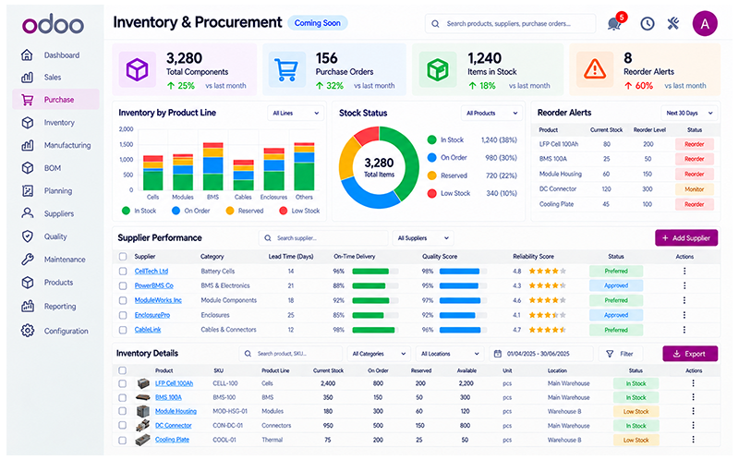The height and width of the screenshot is (460, 739).
Task: Click the On Order blue legend dot under bar chart
Action: coord(176,211)
